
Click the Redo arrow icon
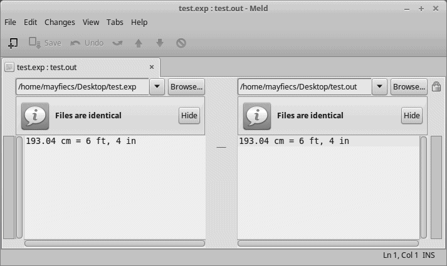[117, 43]
